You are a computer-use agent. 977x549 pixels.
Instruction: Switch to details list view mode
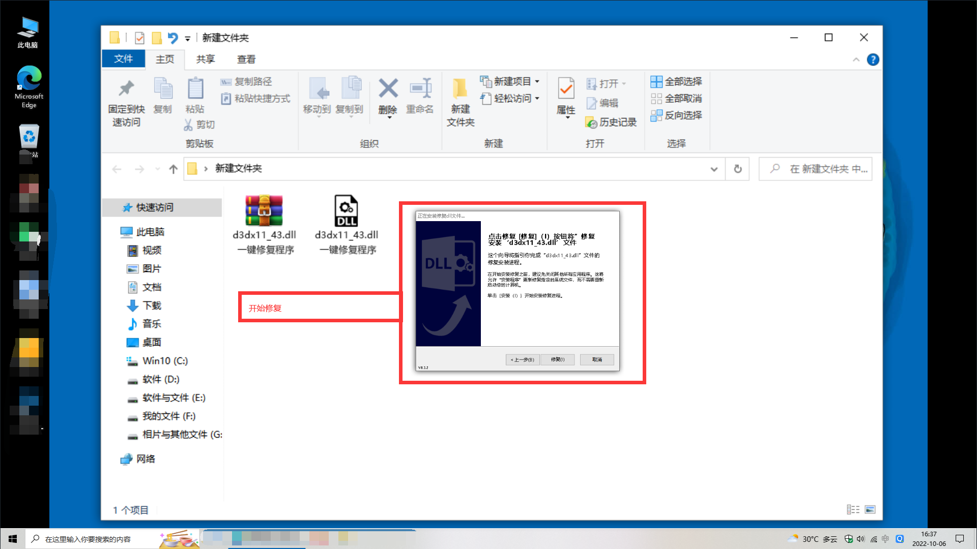pos(853,509)
